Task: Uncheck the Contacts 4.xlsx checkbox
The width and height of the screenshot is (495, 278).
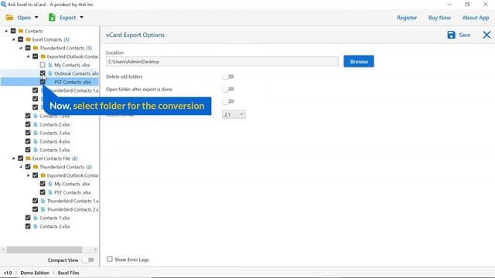Action: pyautogui.click(x=28, y=141)
